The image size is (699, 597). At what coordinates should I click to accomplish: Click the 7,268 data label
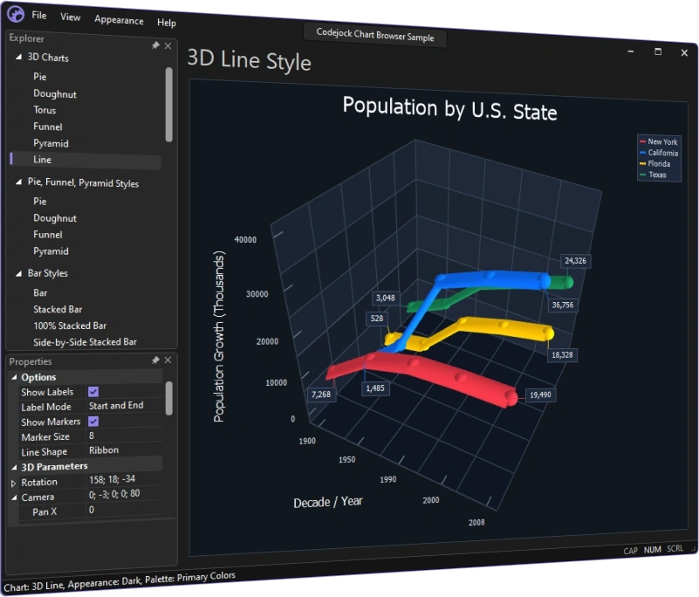click(x=321, y=395)
